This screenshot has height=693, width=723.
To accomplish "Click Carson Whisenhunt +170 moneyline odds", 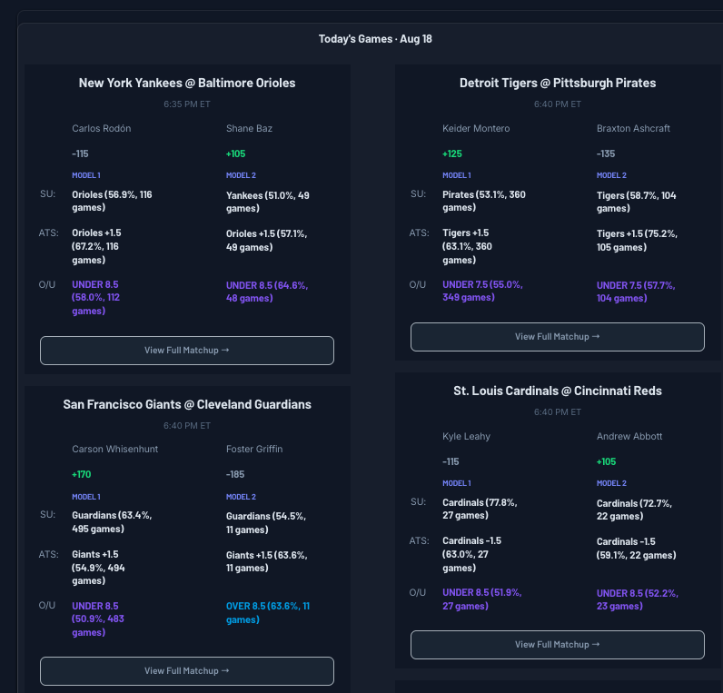I will pyautogui.click(x=82, y=474).
